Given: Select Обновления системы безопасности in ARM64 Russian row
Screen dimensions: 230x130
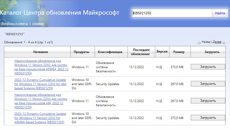Looking at the screenshot, I should click(x=106, y=67).
